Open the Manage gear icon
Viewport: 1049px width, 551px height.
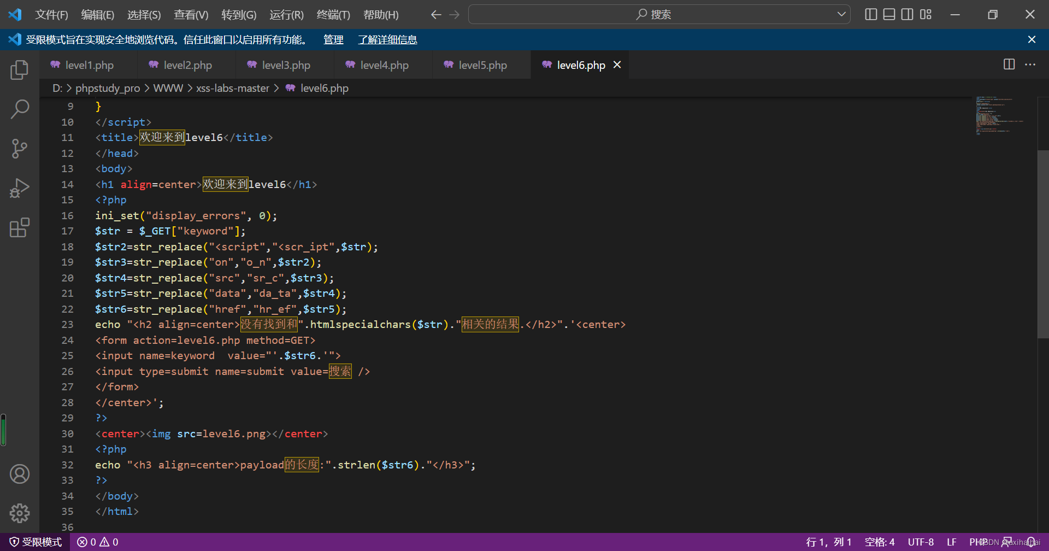[20, 513]
